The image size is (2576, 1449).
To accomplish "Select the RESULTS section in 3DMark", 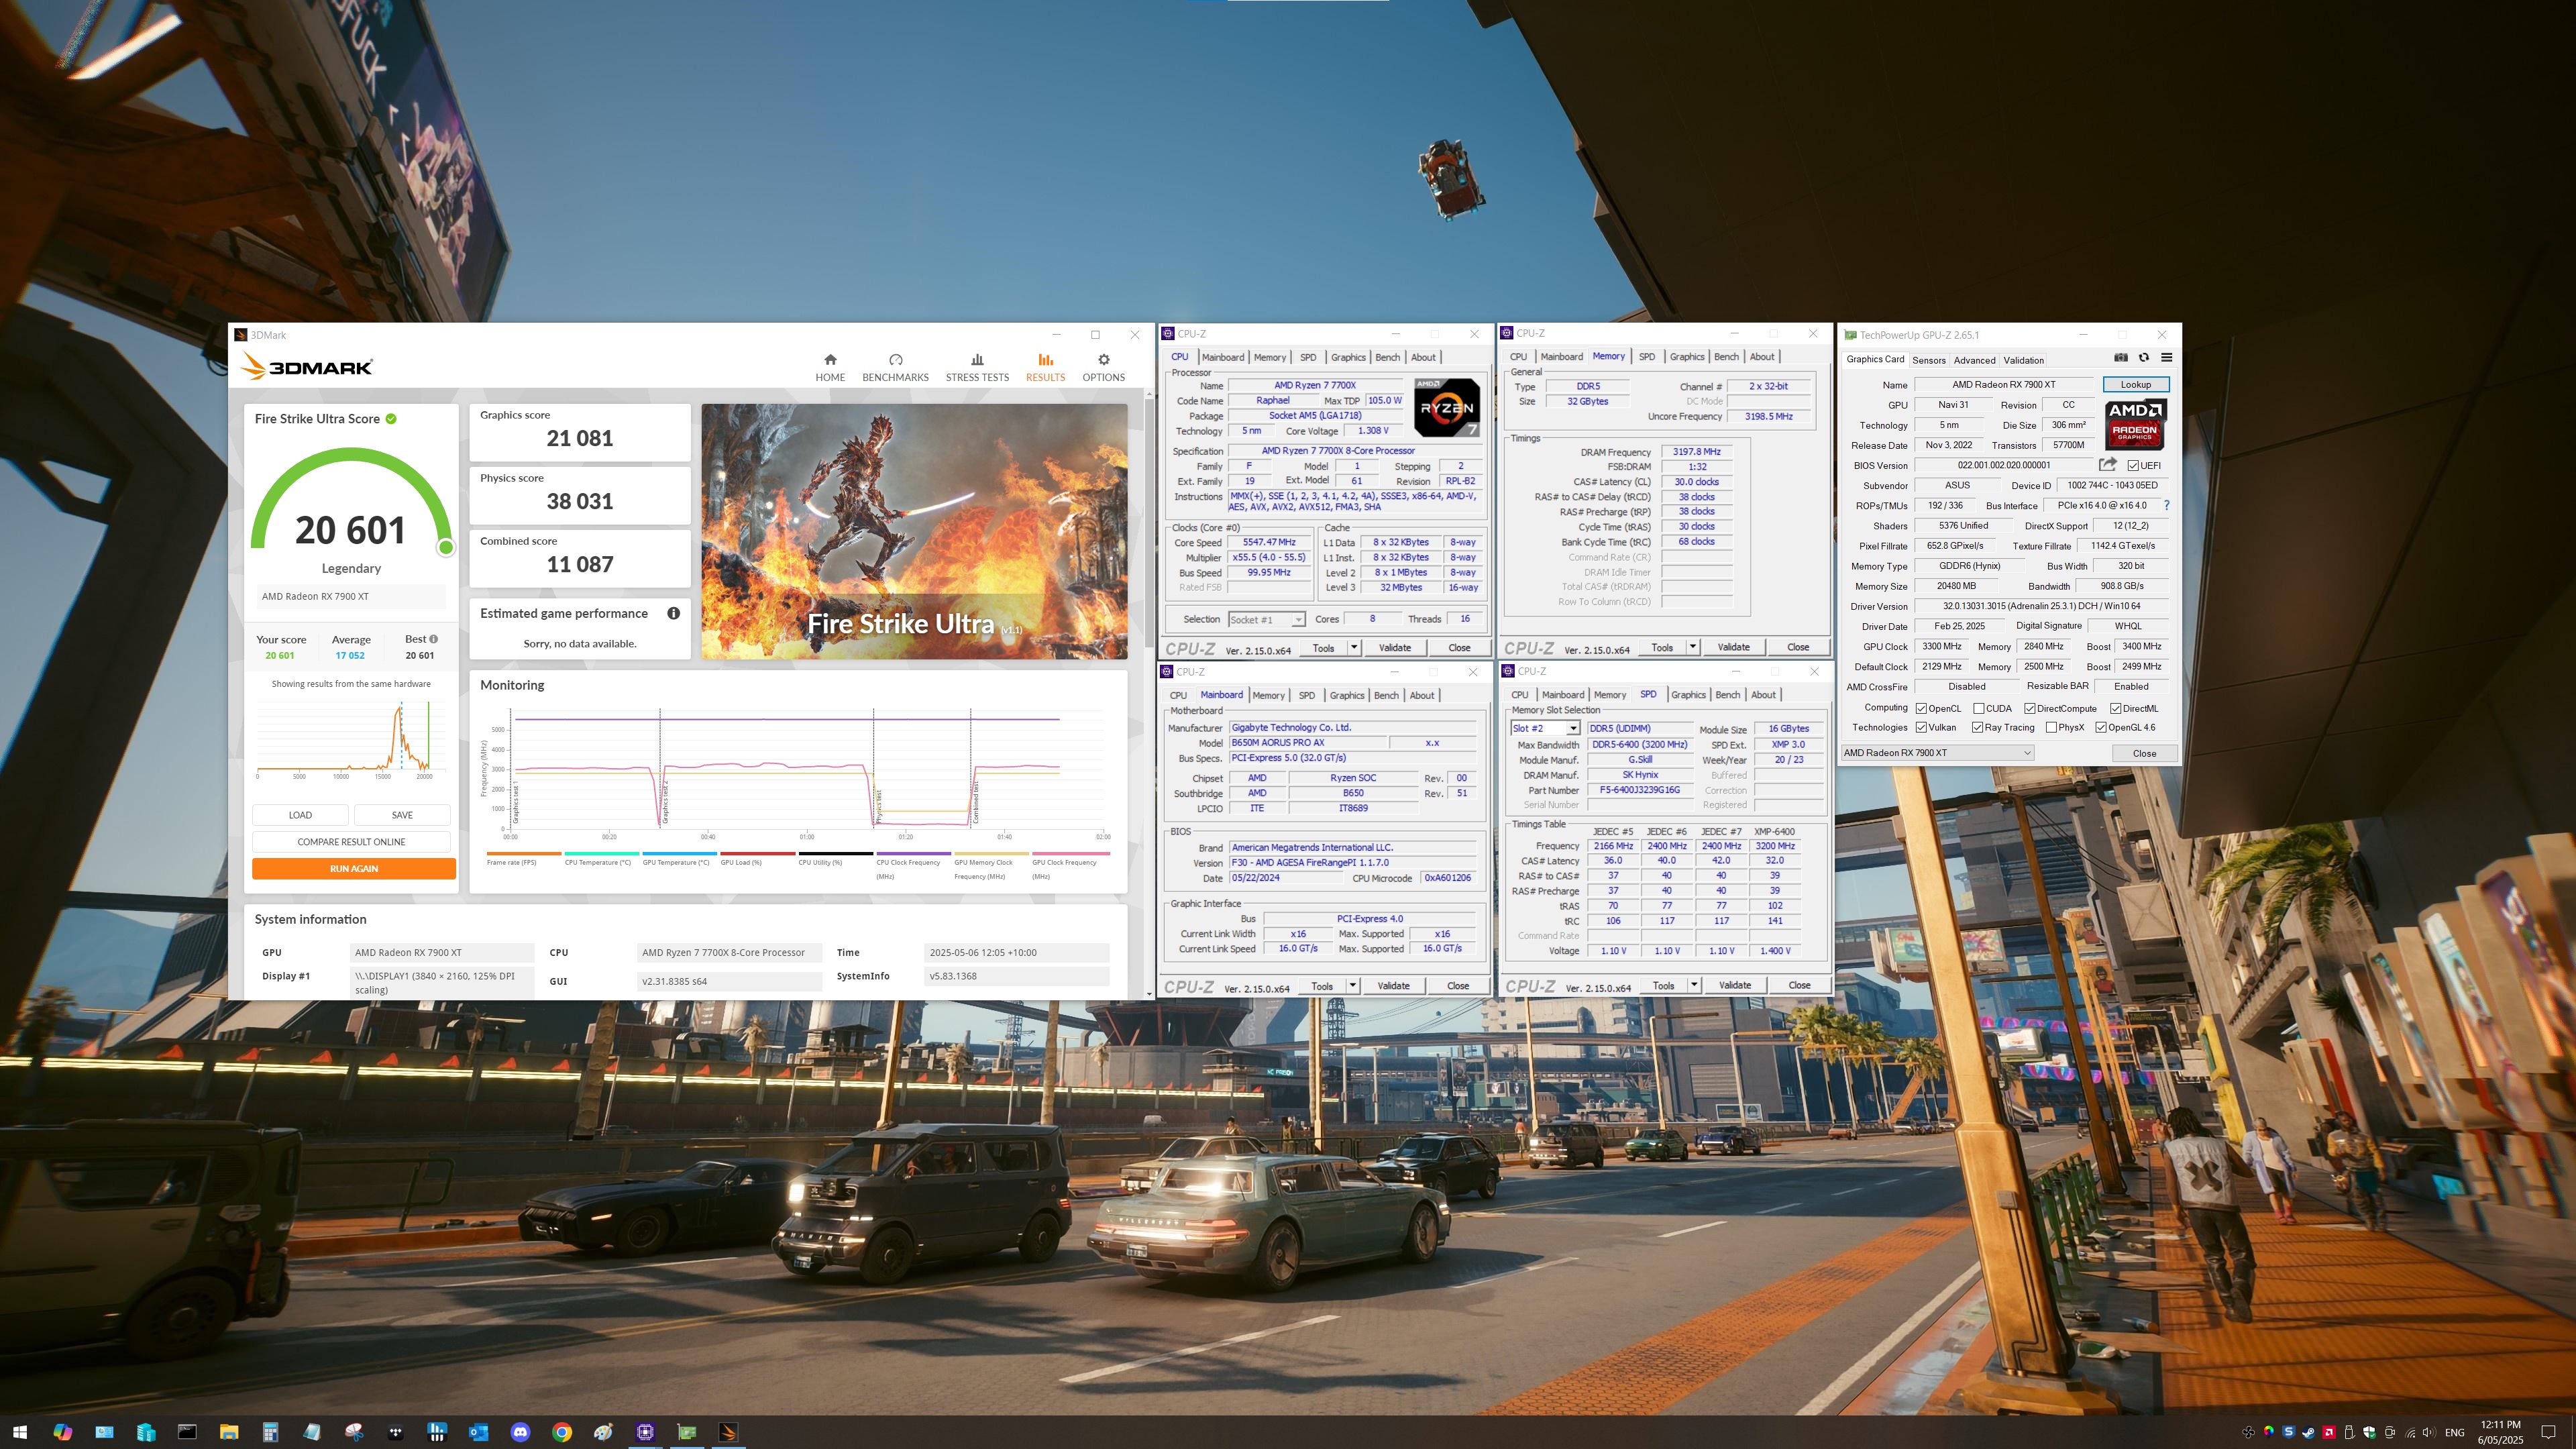I will click(x=1045, y=367).
